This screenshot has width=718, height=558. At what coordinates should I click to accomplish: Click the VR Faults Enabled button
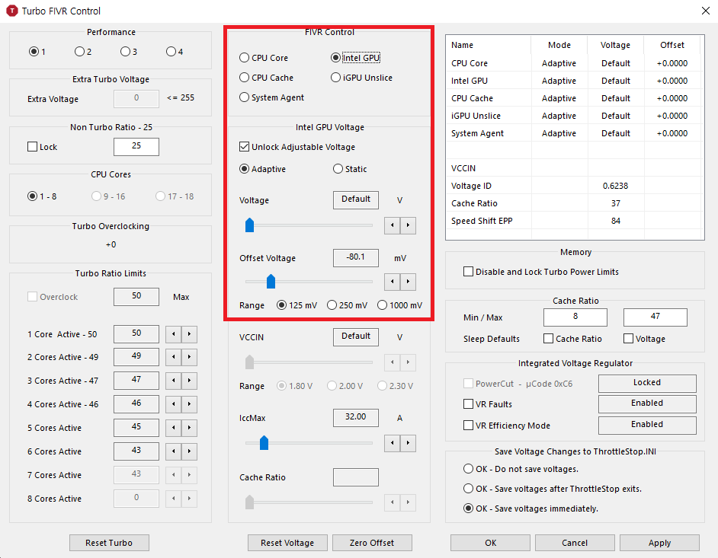[647, 403]
